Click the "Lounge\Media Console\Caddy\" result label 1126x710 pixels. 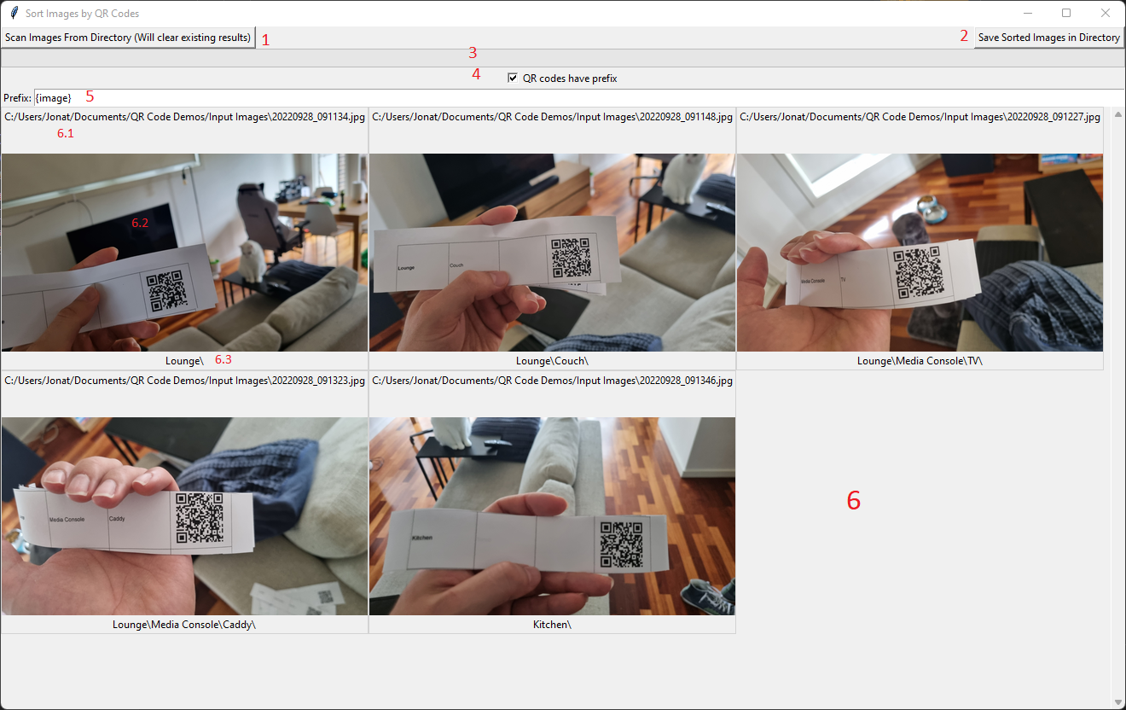point(184,625)
